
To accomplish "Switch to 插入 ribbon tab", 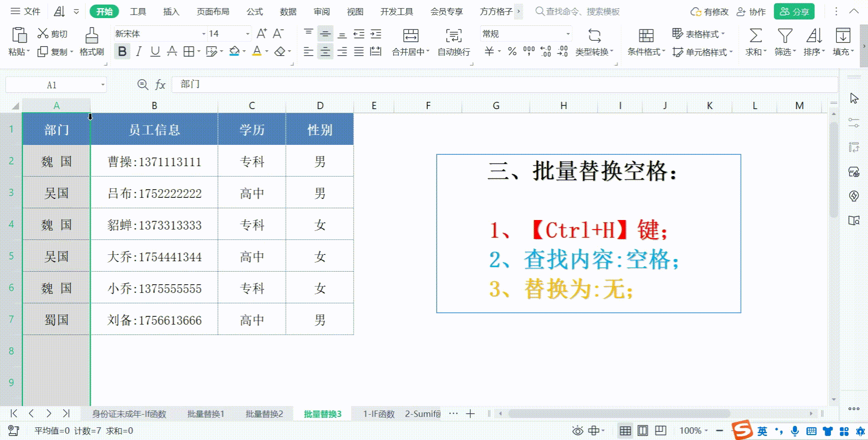I will point(171,11).
